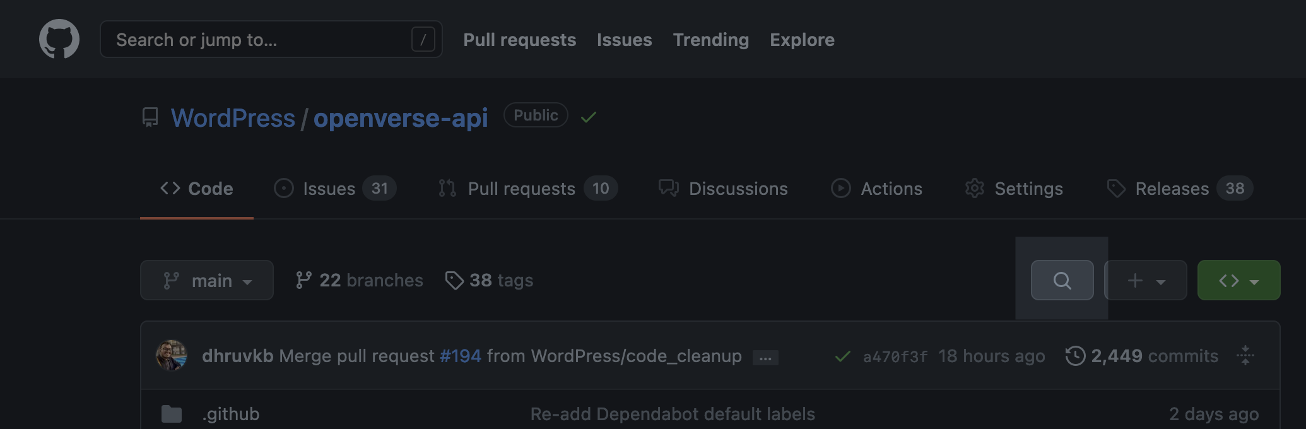The width and height of the screenshot is (1306, 429).
Task: Open pull request #194 link
Action: (460, 356)
